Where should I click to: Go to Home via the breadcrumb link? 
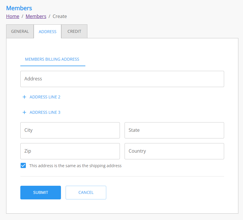(13, 16)
